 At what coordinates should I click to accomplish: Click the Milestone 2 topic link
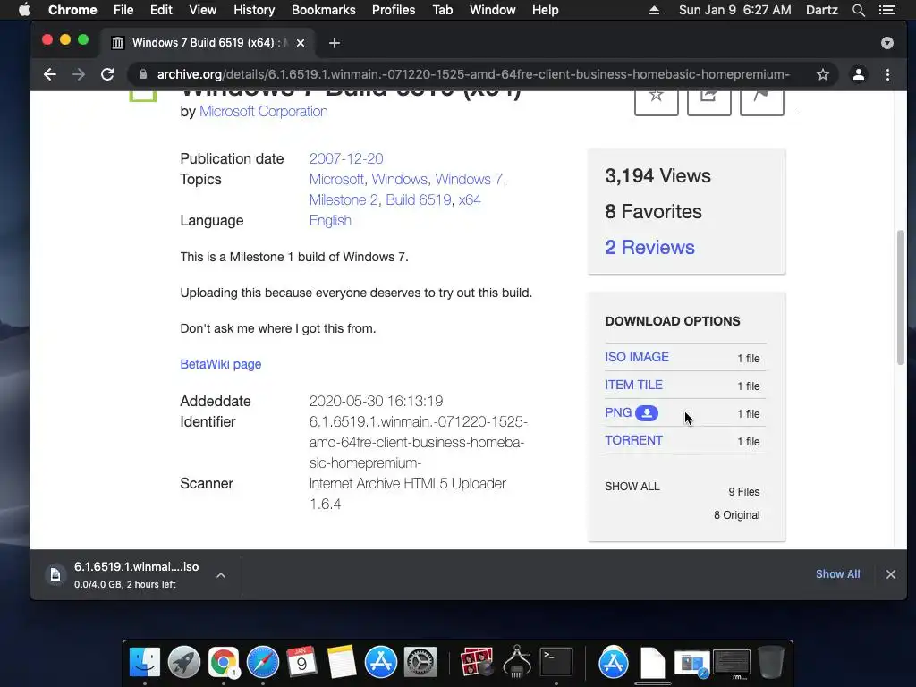click(x=343, y=199)
